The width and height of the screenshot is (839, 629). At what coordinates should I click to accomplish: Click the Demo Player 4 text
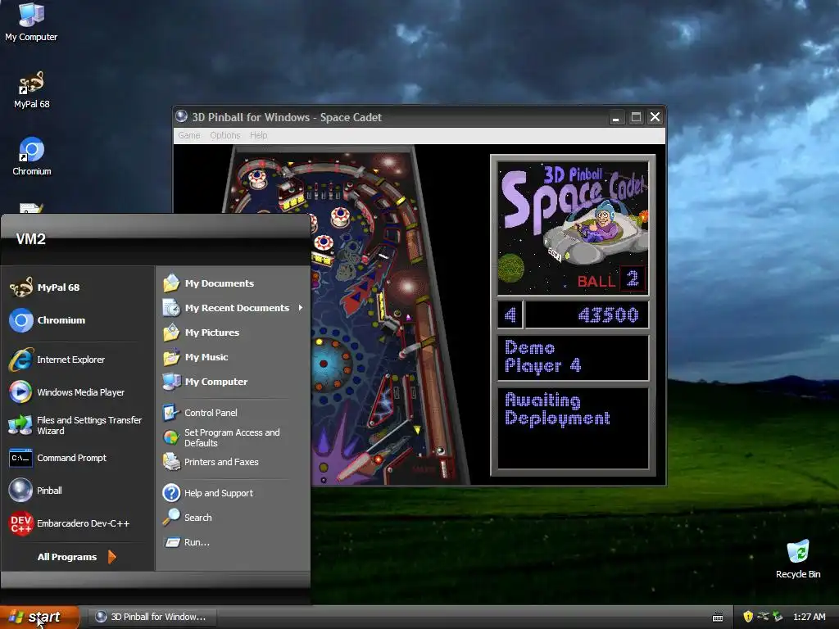[542, 357]
